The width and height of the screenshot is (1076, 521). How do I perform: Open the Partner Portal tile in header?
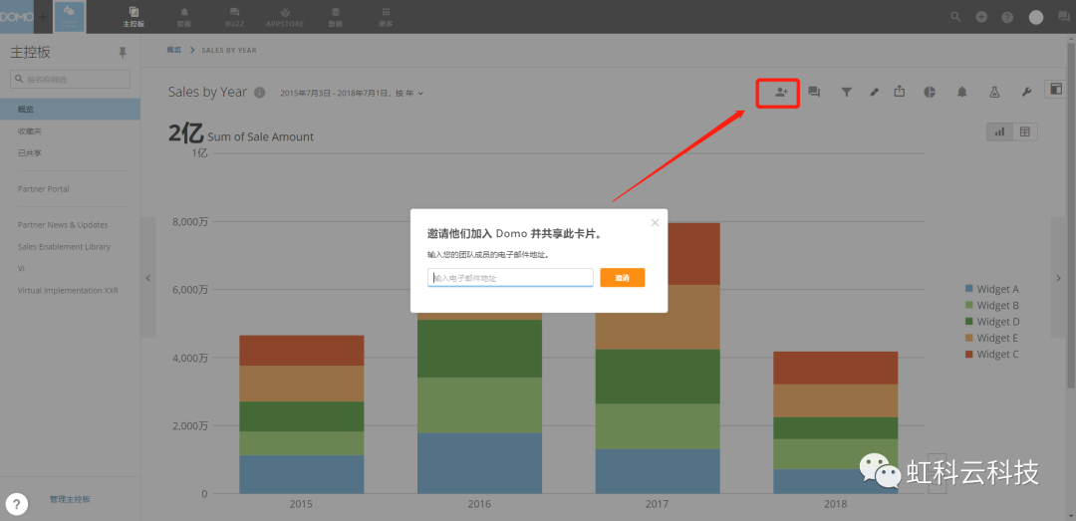point(70,17)
